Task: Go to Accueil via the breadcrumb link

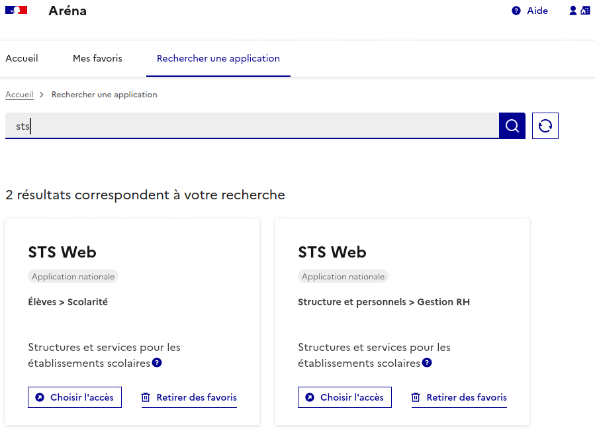Action: point(19,95)
